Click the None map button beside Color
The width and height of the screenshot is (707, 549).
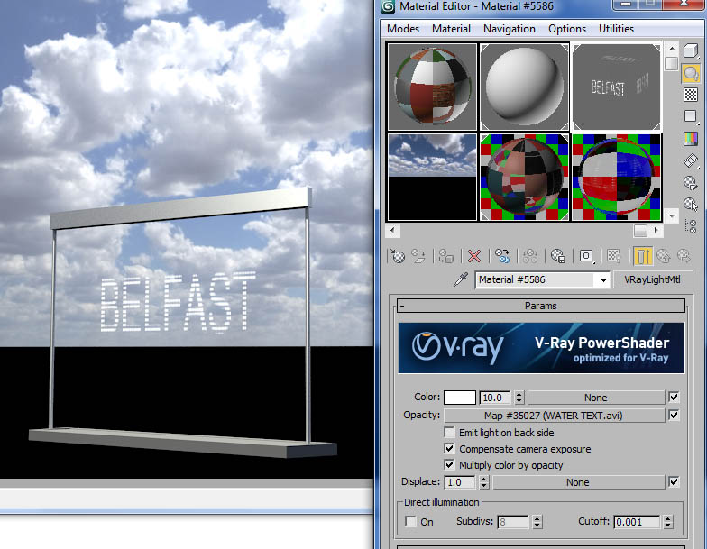tap(595, 398)
